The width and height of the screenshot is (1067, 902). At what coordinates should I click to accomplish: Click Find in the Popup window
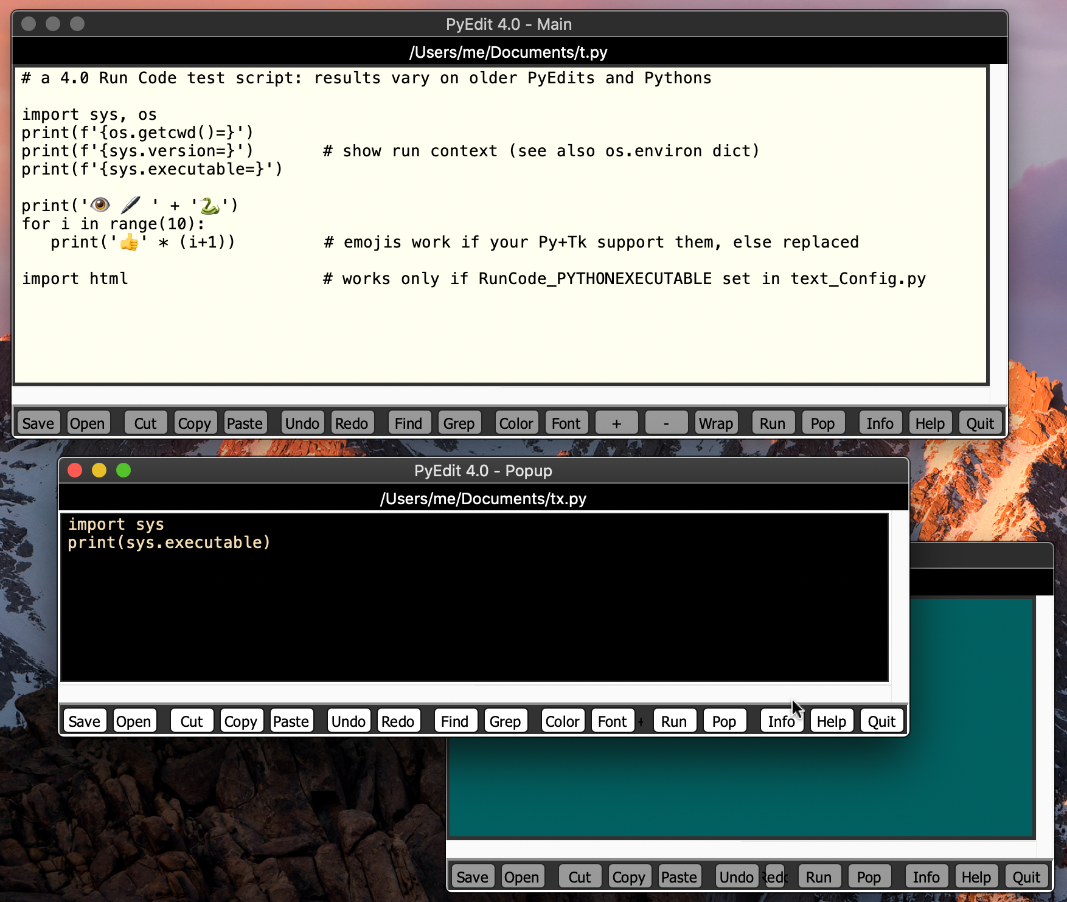455,721
